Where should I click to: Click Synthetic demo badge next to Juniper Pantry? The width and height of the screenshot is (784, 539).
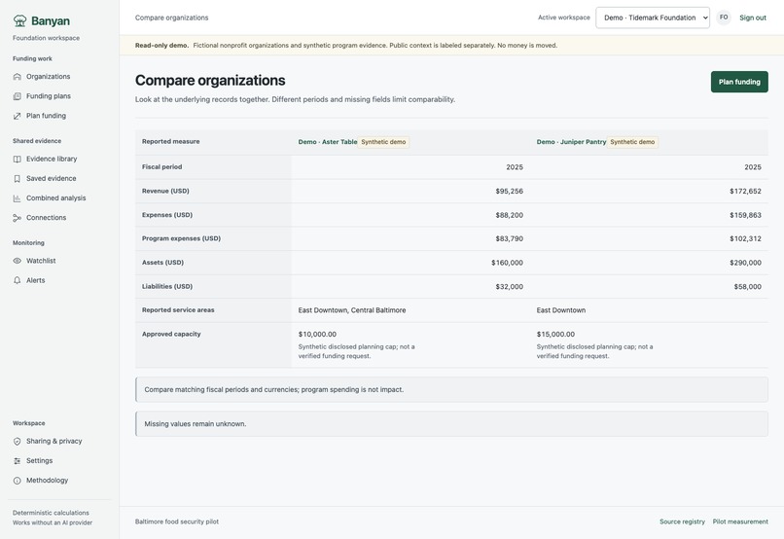pos(632,142)
